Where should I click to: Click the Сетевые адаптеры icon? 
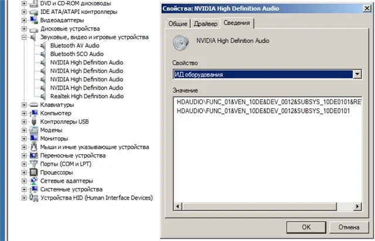[34, 181]
